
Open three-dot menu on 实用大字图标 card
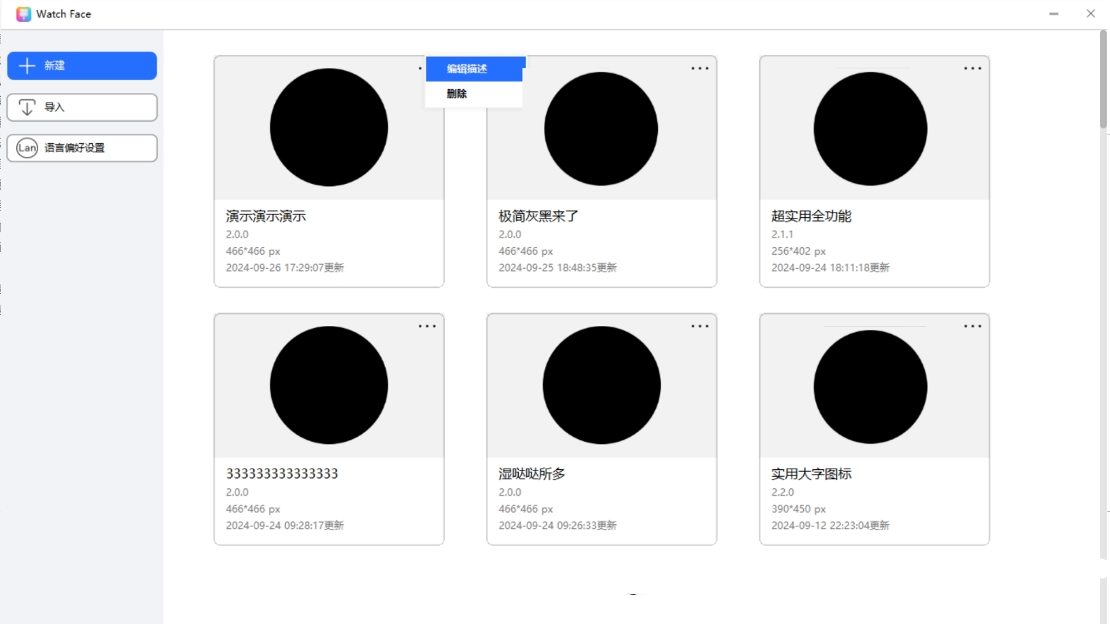pyautogui.click(x=972, y=327)
